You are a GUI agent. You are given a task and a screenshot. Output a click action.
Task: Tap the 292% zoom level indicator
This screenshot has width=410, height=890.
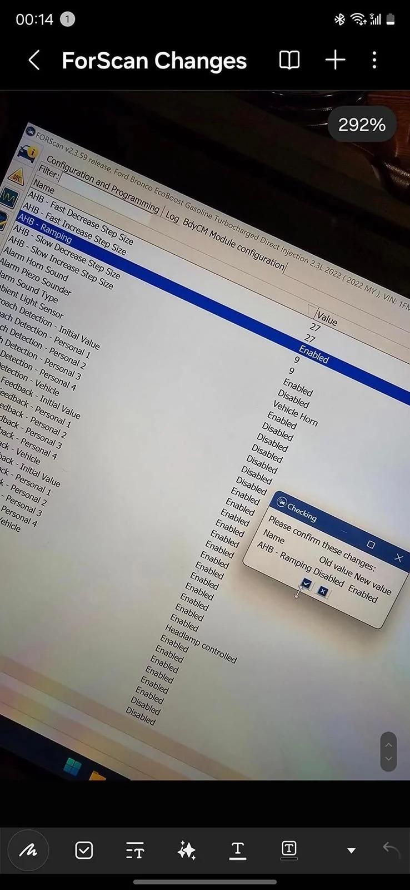[x=362, y=125]
